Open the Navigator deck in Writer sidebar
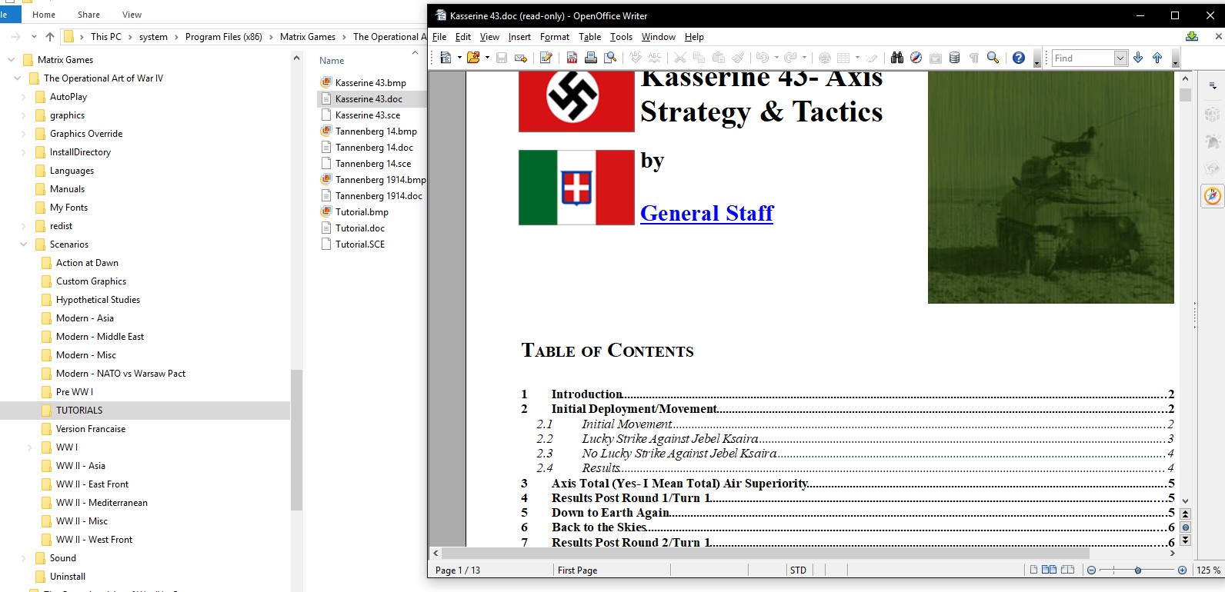The image size is (1225, 592). (x=1213, y=196)
